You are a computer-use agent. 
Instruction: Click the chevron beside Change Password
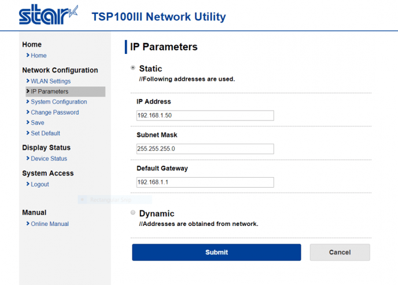click(x=28, y=112)
